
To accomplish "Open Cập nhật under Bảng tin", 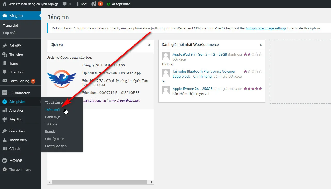I will (10, 33).
